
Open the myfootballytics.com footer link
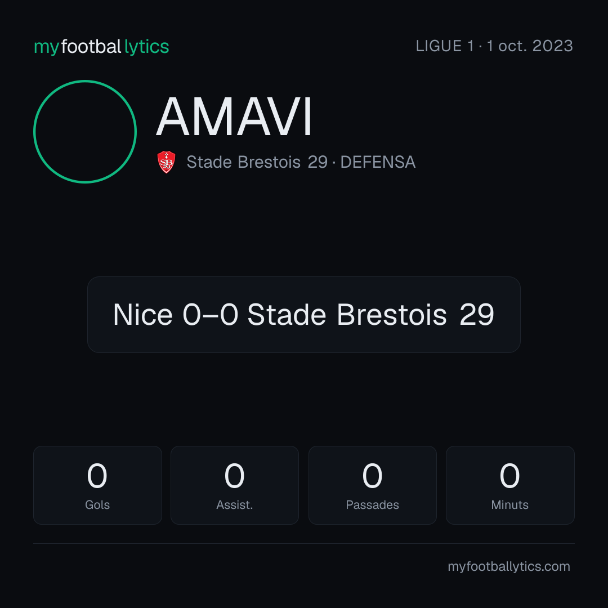coord(509,566)
